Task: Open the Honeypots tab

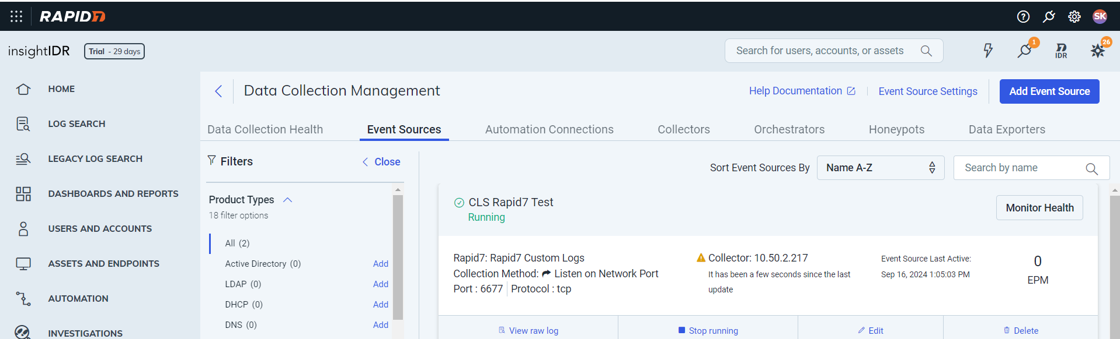Action: pyautogui.click(x=896, y=129)
